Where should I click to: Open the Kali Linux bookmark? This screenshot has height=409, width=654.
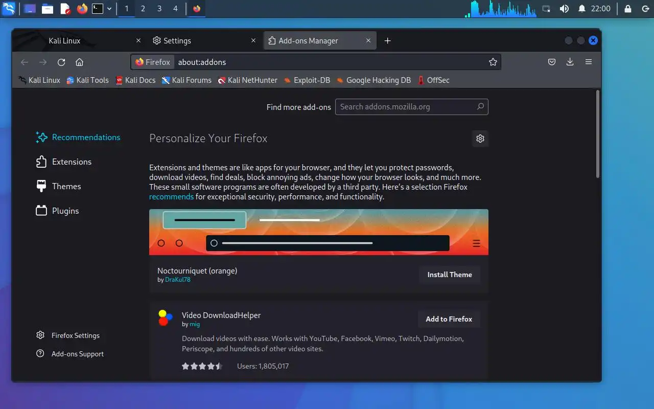(39, 80)
